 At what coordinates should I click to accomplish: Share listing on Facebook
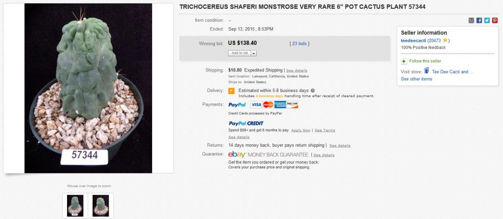coord(479,20)
